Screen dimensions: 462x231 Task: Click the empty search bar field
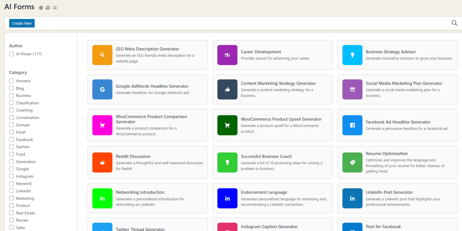pyautogui.click(x=241, y=23)
